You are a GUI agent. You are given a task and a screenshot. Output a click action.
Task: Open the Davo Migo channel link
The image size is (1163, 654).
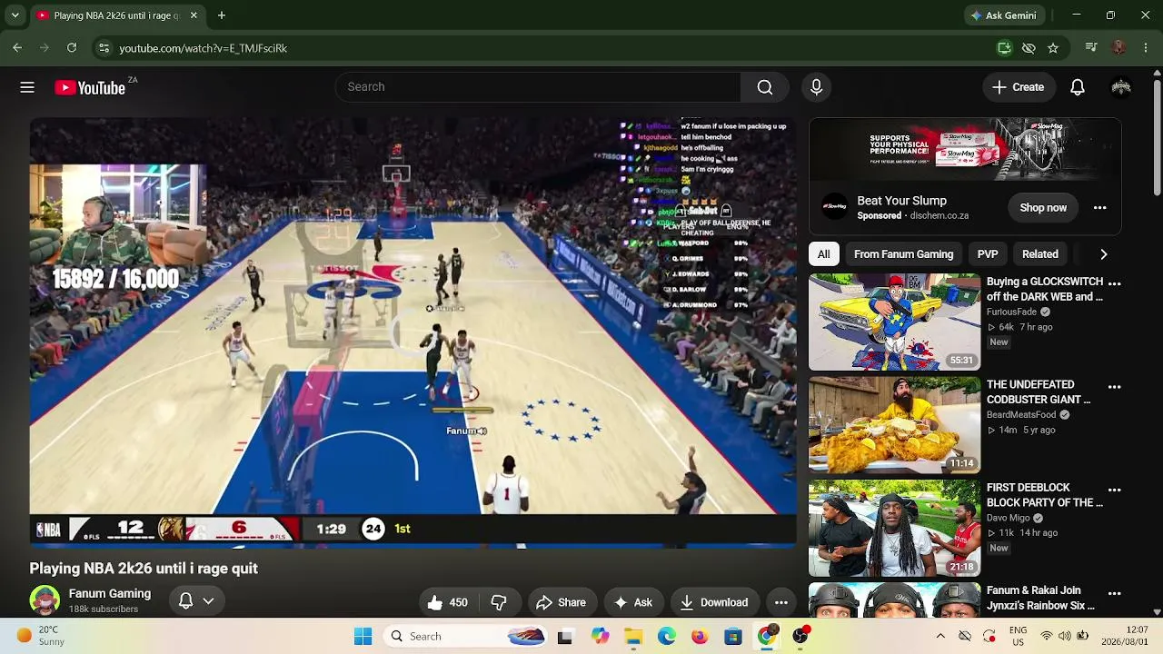point(1009,518)
